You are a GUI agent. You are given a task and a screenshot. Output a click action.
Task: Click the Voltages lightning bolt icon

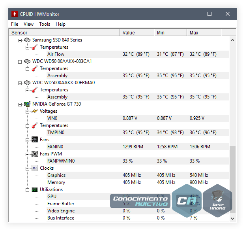[35, 111]
